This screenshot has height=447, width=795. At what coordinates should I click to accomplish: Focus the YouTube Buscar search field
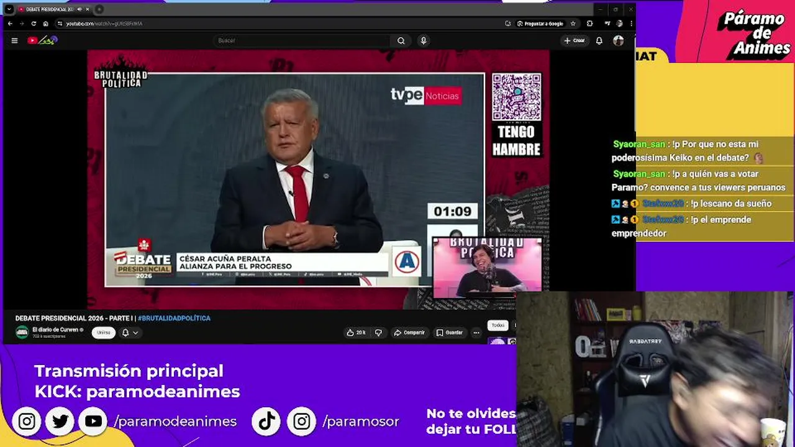302,40
